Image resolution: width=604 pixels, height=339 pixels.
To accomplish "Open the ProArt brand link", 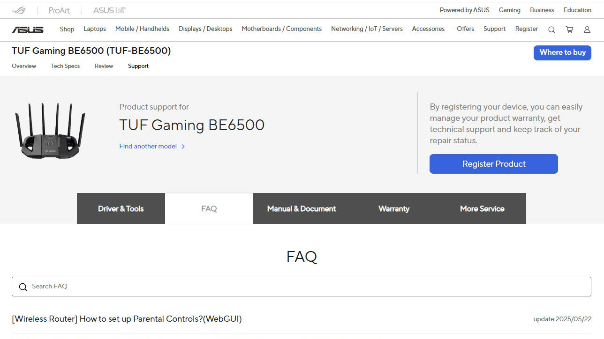I will [x=59, y=10].
